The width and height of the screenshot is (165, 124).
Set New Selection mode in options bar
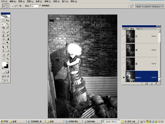tap(12, 6)
